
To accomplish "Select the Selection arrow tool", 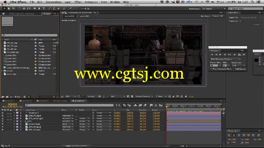I will pyautogui.click(x=4, y=9).
